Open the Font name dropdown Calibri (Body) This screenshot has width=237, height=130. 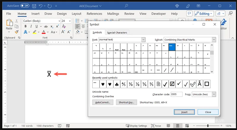click(59, 21)
